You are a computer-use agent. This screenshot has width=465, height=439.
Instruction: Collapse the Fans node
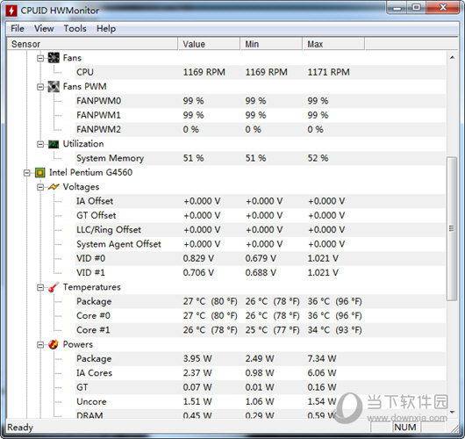(40, 58)
